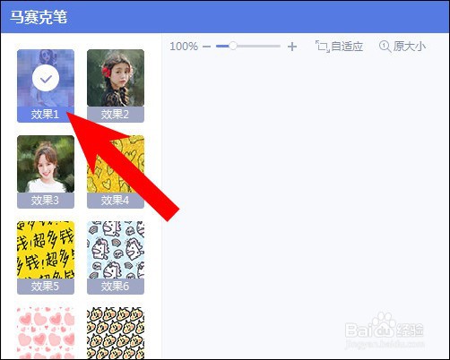This screenshot has width=450, height=360.
Task: Adjust the zoom slider handle
Action: [x=233, y=46]
